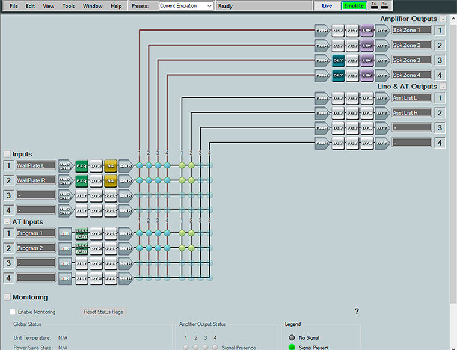
Task: Open the PEQ block on WallPlate L input
Action: click(82, 166)
